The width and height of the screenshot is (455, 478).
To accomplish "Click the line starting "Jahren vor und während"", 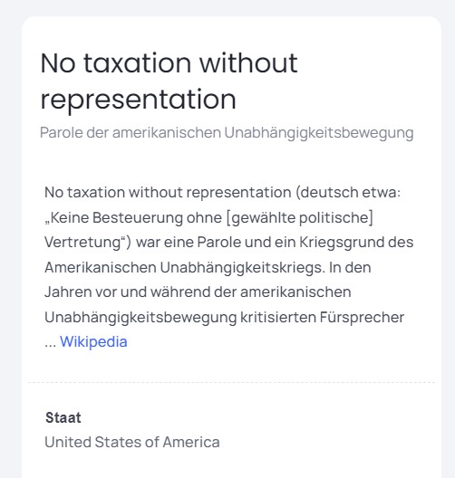I will (x=198, y=292).
